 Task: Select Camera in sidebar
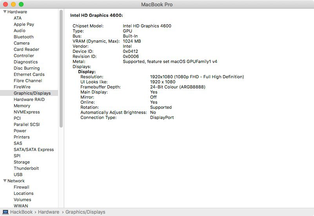click(x=22, y=43)
